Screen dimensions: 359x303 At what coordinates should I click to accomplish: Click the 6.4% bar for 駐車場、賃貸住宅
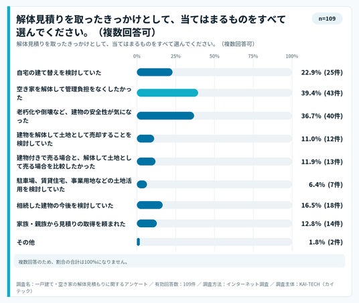point(142,184)
